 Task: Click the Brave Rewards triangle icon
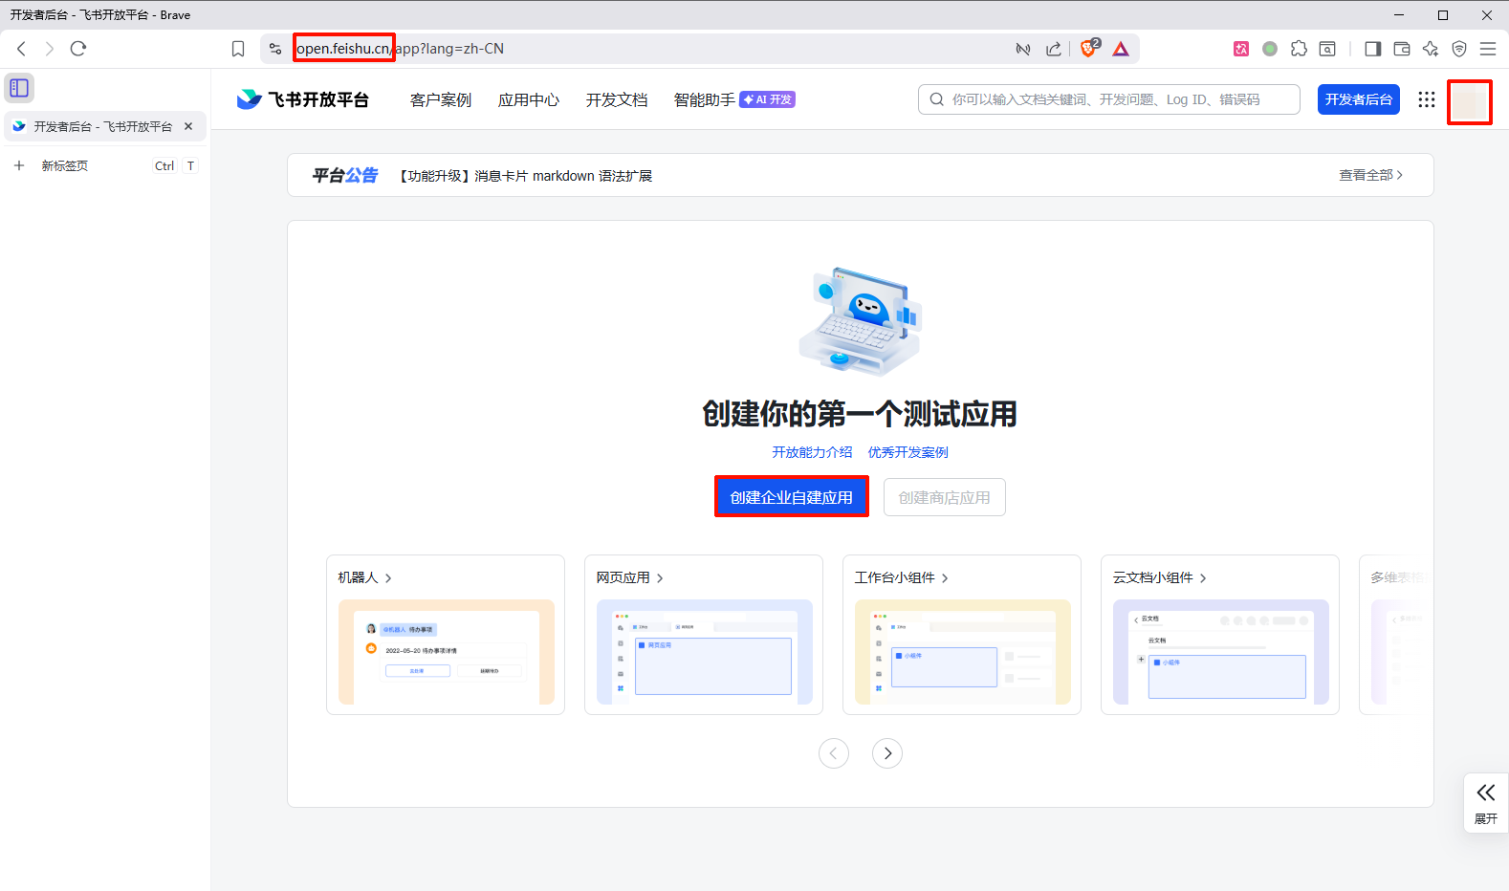coord(1121,49)
